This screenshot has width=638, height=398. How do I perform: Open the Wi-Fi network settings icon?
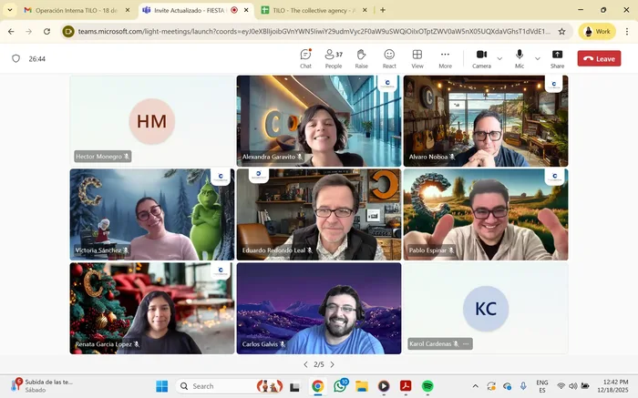561,386
